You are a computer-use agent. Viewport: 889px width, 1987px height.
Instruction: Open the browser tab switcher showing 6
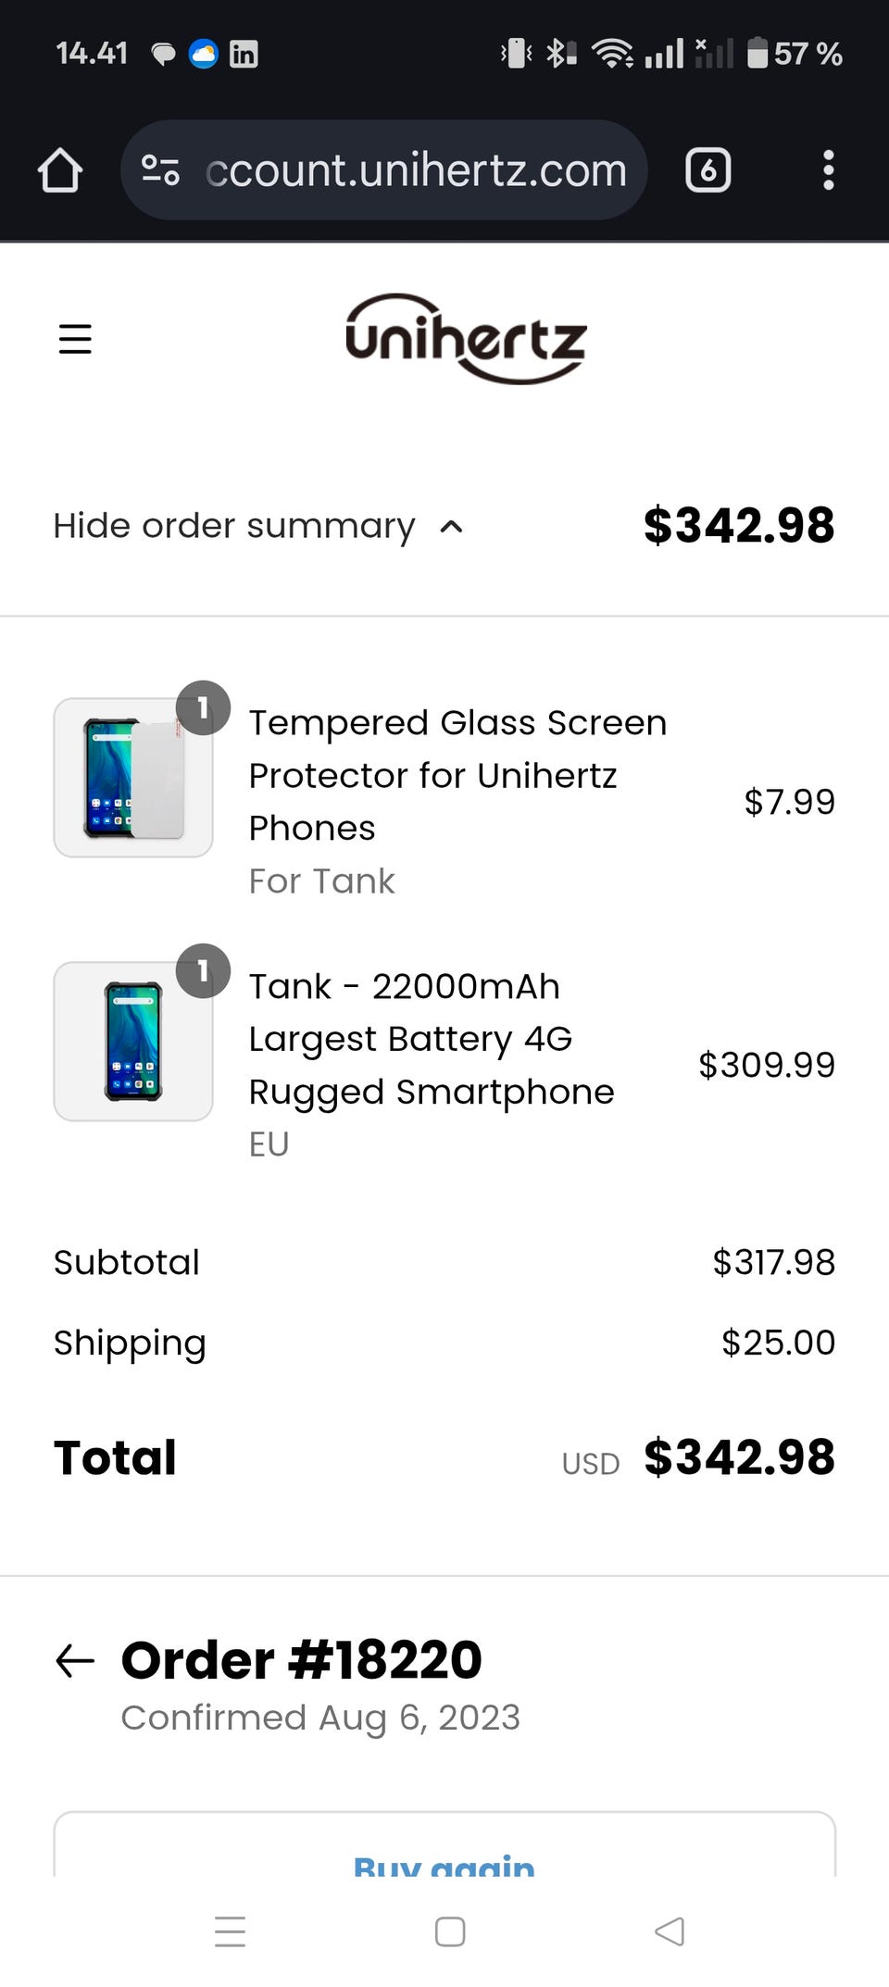tap(708, 170)
